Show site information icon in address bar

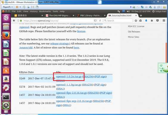(x=18, y=21)
